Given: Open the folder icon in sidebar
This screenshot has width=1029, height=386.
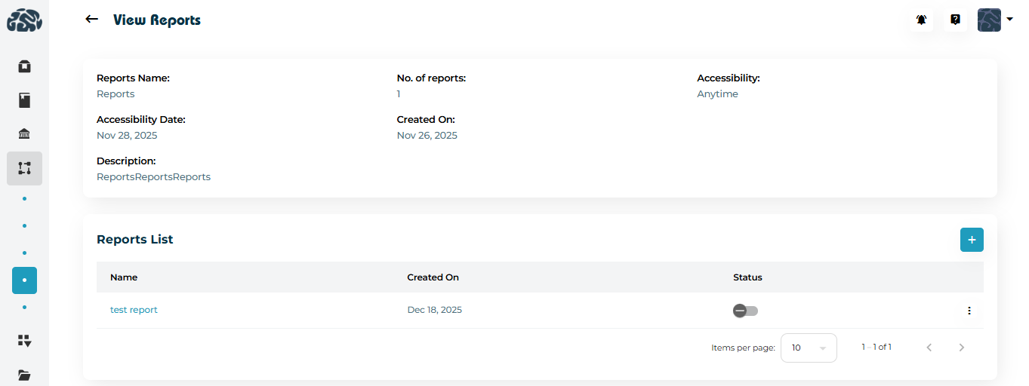Looking at the screenshot, I should point(24,375).
